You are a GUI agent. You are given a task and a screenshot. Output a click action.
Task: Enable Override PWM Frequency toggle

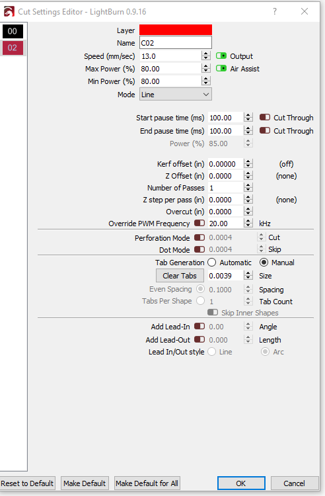pos(199,223)
